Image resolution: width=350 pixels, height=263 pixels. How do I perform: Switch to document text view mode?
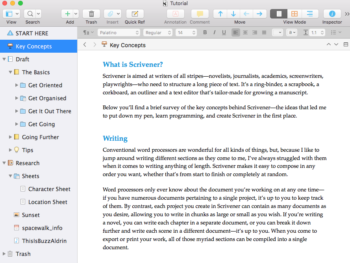[x=279, y=14]
